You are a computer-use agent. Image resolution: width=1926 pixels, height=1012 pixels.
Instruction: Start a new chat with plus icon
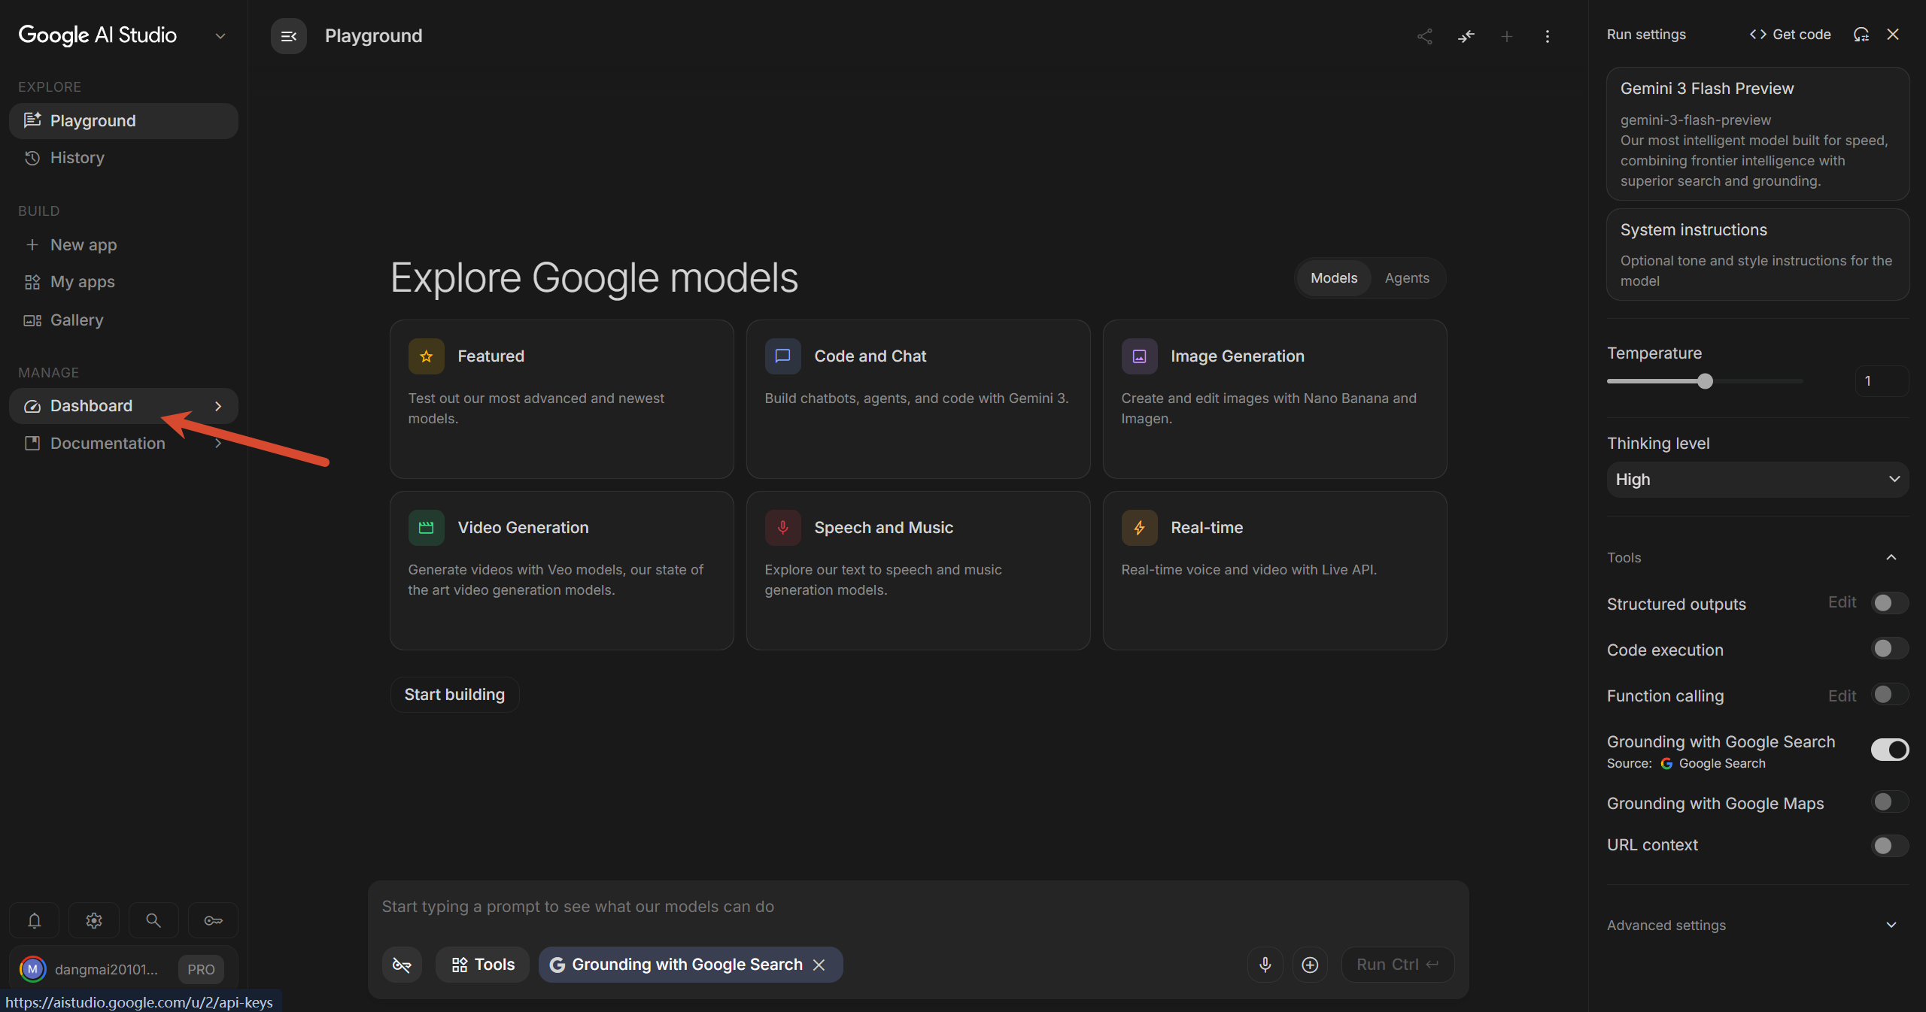point(1506,36)
